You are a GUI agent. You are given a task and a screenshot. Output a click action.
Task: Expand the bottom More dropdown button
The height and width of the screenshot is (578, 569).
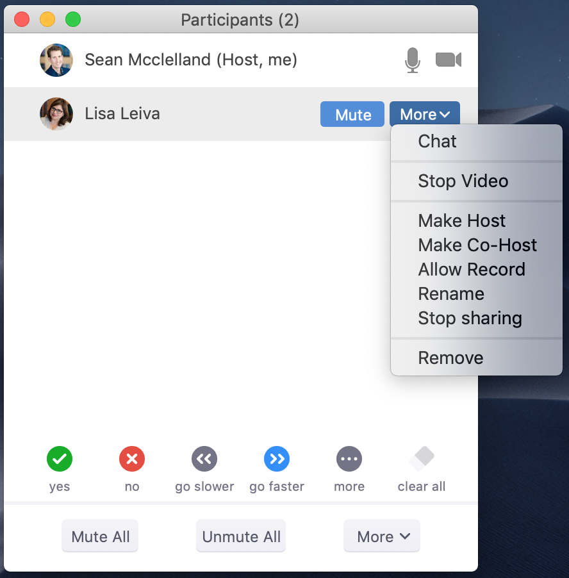tap(382, 536)
